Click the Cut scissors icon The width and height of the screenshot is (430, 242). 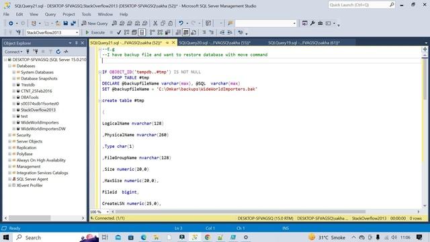155,24
